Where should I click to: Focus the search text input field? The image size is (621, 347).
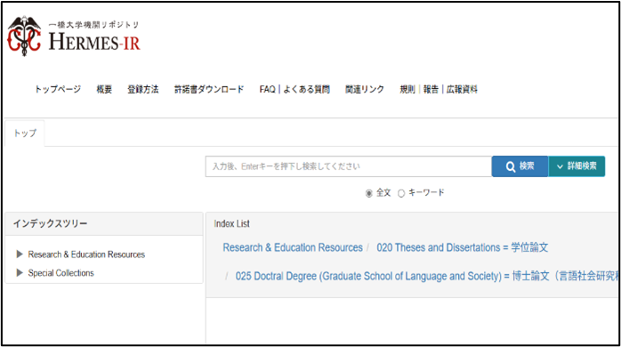349,166
